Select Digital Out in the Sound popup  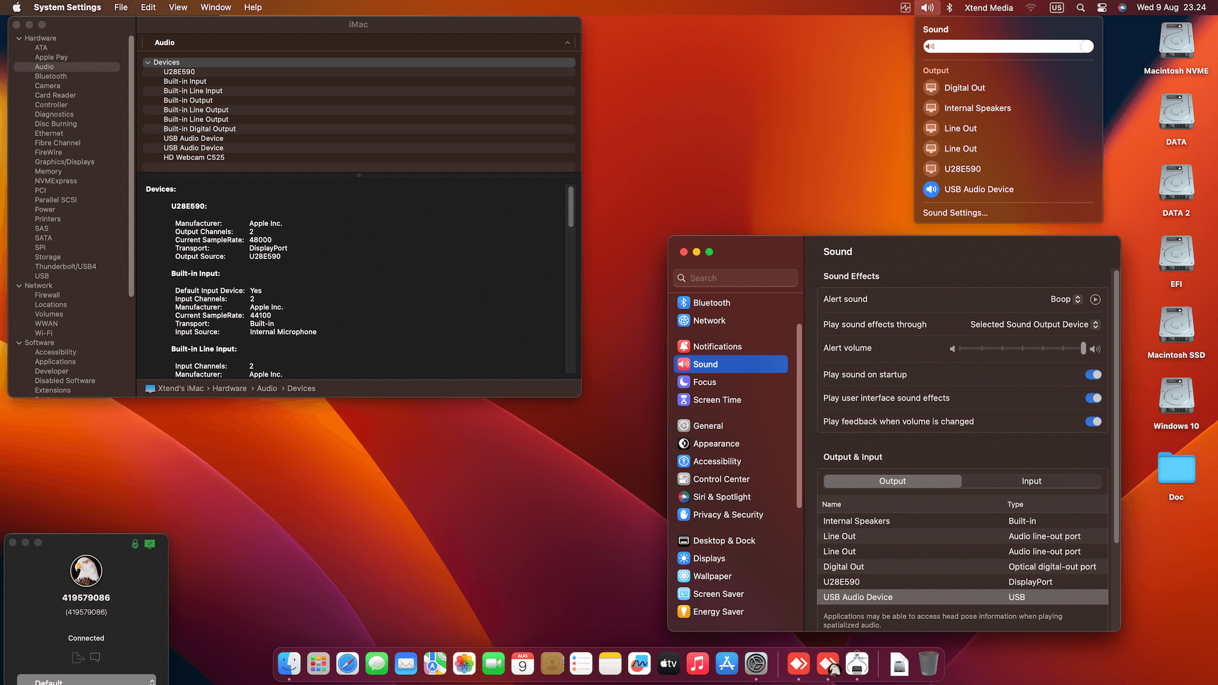coord(1008,88)
